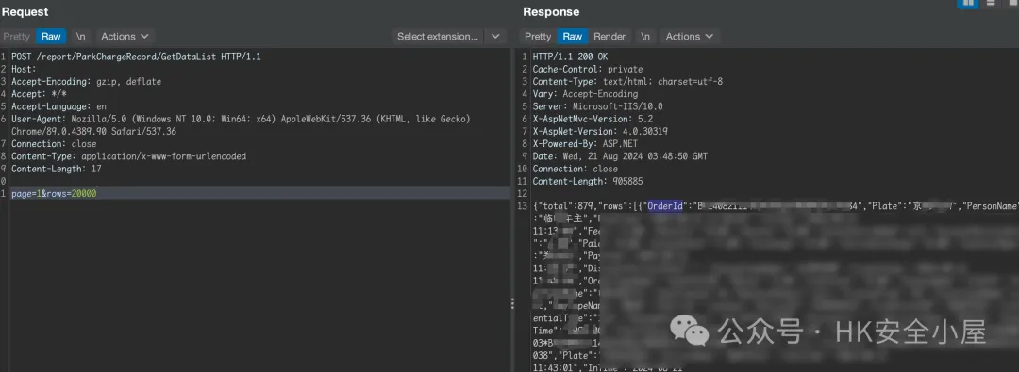The image size is (1019, 372).
Task: Click the Vary: Accept-Encoding header
Action: click(x=585, y=94)
